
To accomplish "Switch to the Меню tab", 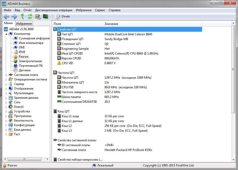I will tap(8, 23).
